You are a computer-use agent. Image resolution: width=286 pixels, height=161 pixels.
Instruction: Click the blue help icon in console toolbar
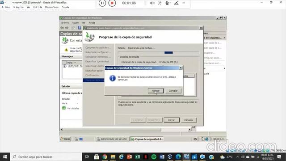point(80,28)
